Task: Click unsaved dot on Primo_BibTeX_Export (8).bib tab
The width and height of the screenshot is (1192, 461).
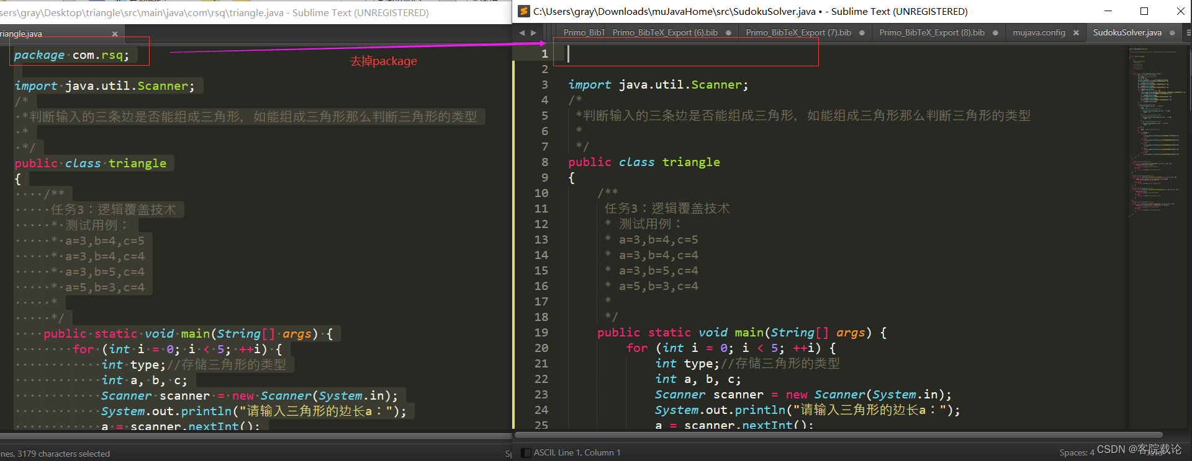Action: pos(995,33)
